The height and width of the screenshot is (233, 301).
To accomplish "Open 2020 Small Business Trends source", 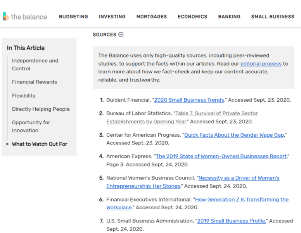I will pos(189,100).
